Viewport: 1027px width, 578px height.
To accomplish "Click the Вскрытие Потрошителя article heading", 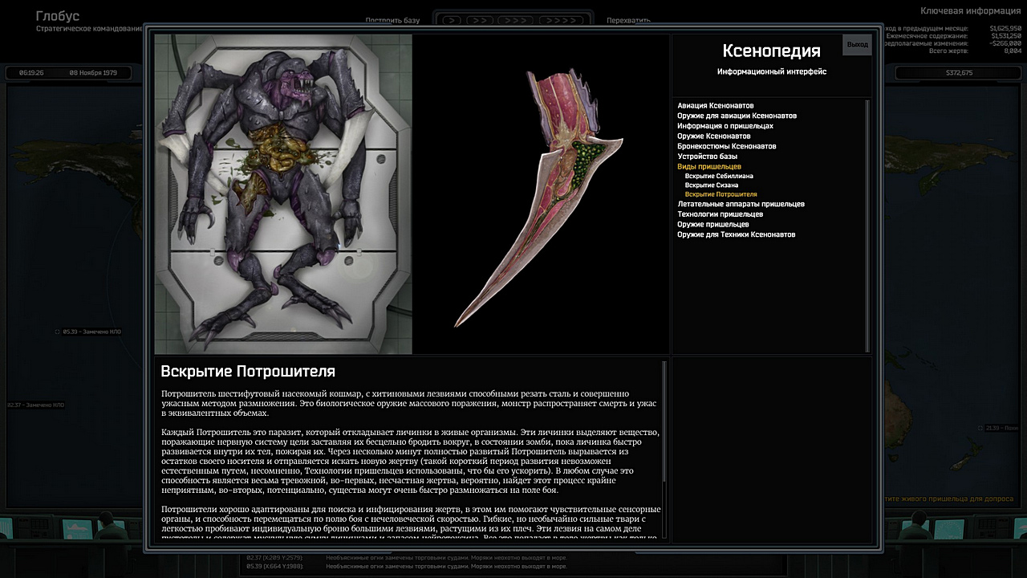I will (x=248, y=372).
